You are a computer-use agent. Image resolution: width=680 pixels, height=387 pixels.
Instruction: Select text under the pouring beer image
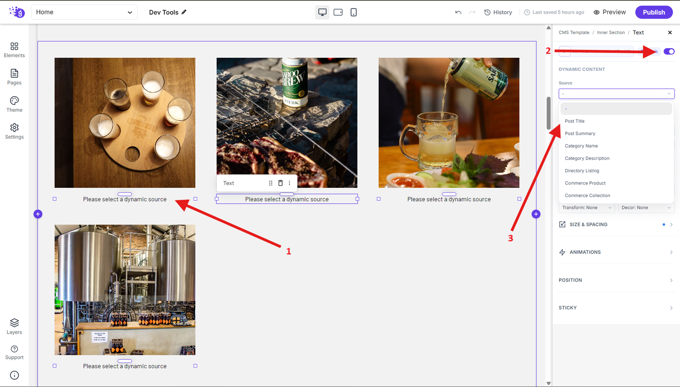click(449, 199)
